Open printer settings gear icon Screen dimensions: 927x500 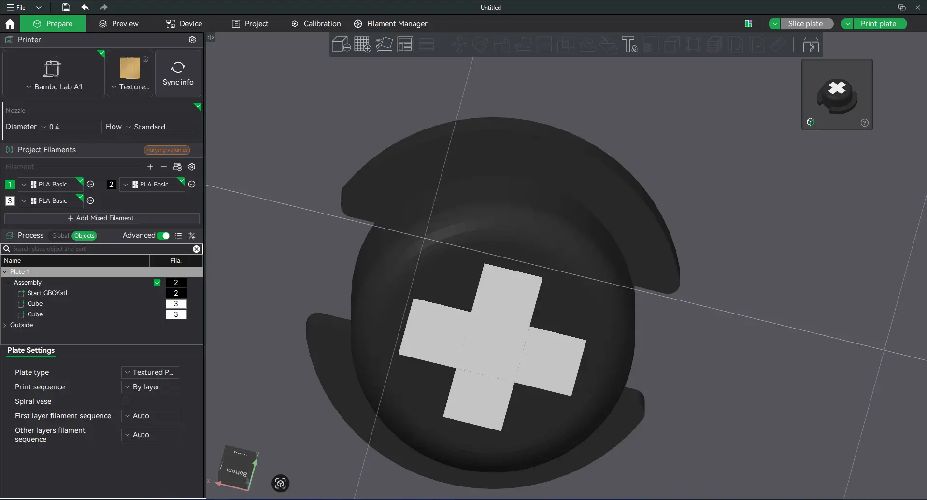pos(192,40)
